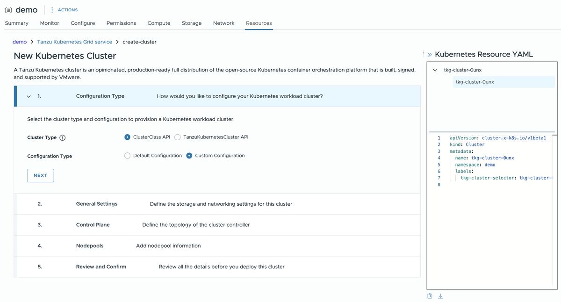Collapse the tkg-cluster-0unx resource tree
561x302 pixels.
click(x=435, y=70)
